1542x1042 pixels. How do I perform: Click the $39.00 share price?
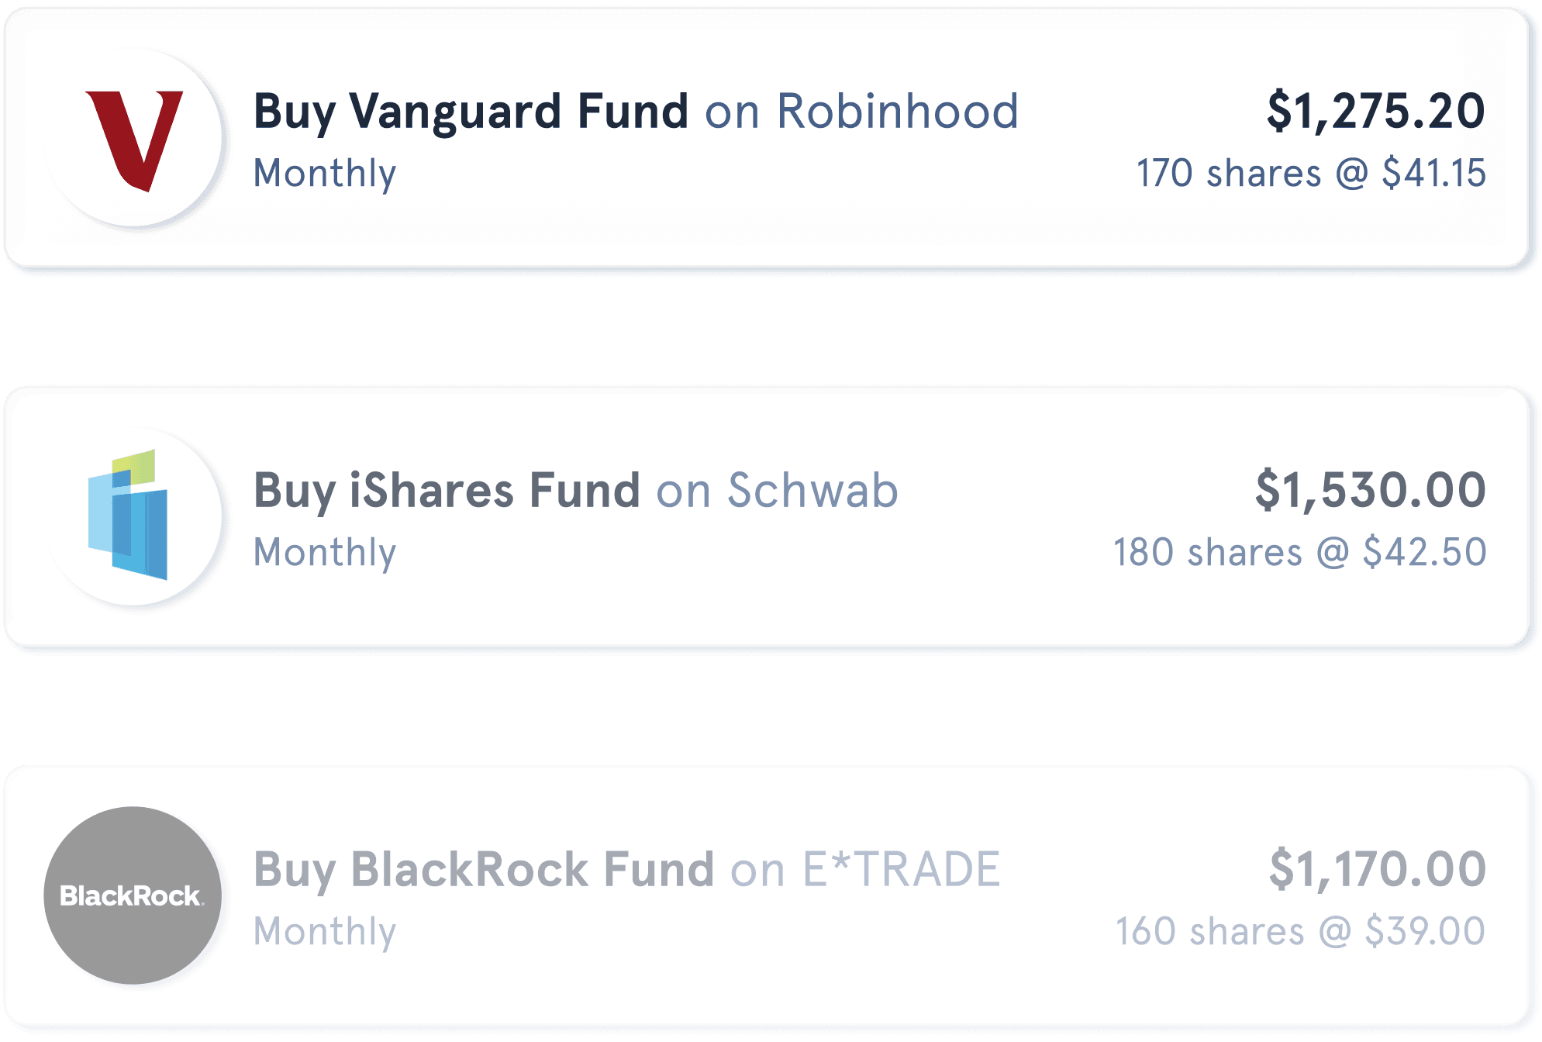click(x=1425, y=931)
